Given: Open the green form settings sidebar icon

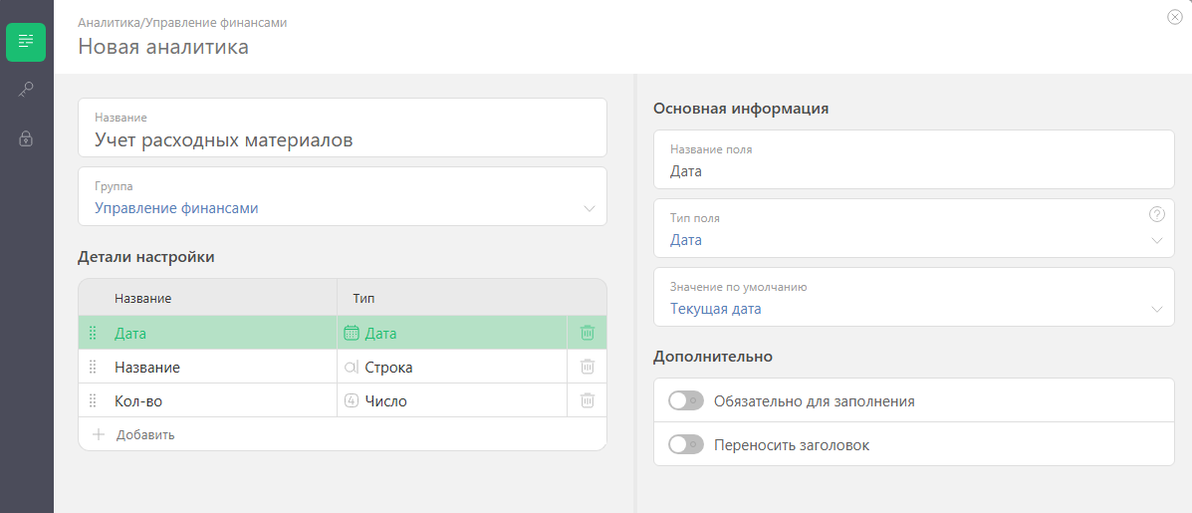Looking at the screenshot, I should click(x=26, y=42).
